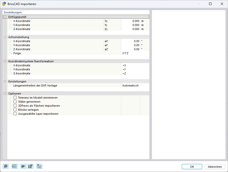The height and width of the screenshot is (172, 228).
Task: Click the apply default settings icon
Action: (23, 166)
